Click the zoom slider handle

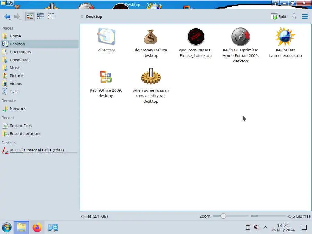coord(223,216)
